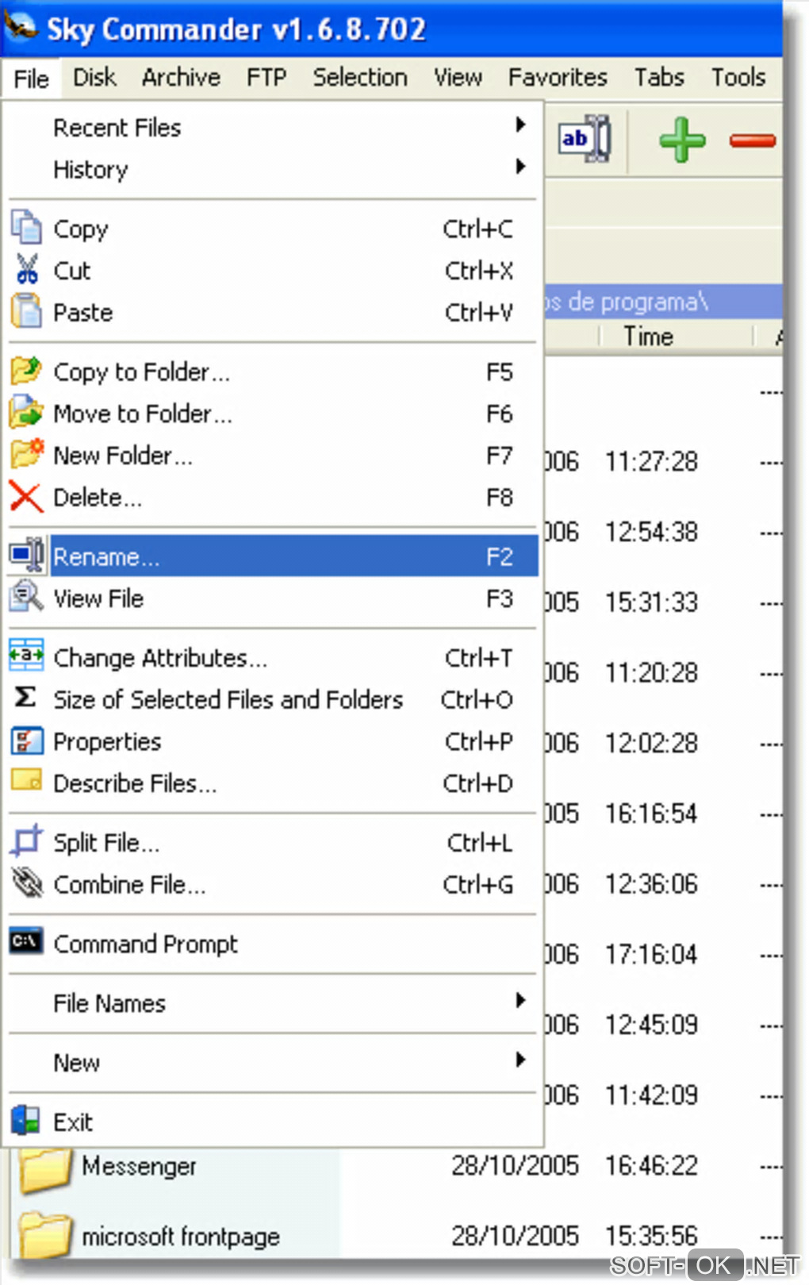Click the sigma icon for selected size
The height and width of the screenshot is (1285, 809).
pos(25,698)
